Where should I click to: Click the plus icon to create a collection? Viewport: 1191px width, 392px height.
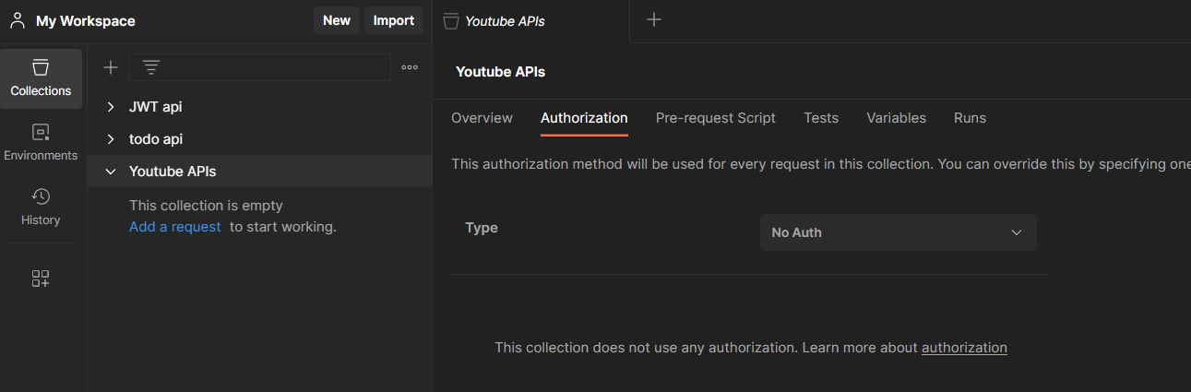(x=111, y=67)
